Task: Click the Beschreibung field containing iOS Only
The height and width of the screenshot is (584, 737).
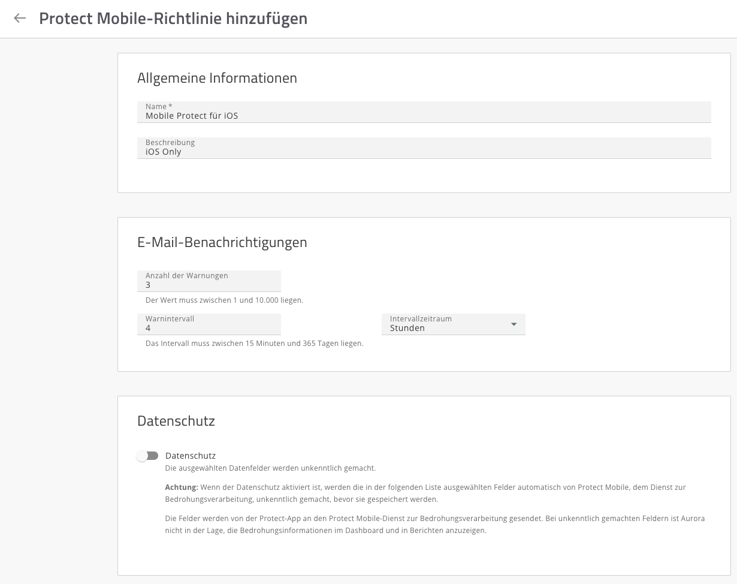Action: [423, 152]
